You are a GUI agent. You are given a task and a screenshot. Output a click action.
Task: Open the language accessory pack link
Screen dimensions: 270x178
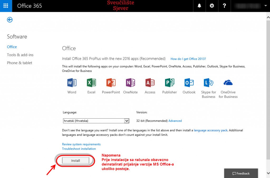pos(211,130)
